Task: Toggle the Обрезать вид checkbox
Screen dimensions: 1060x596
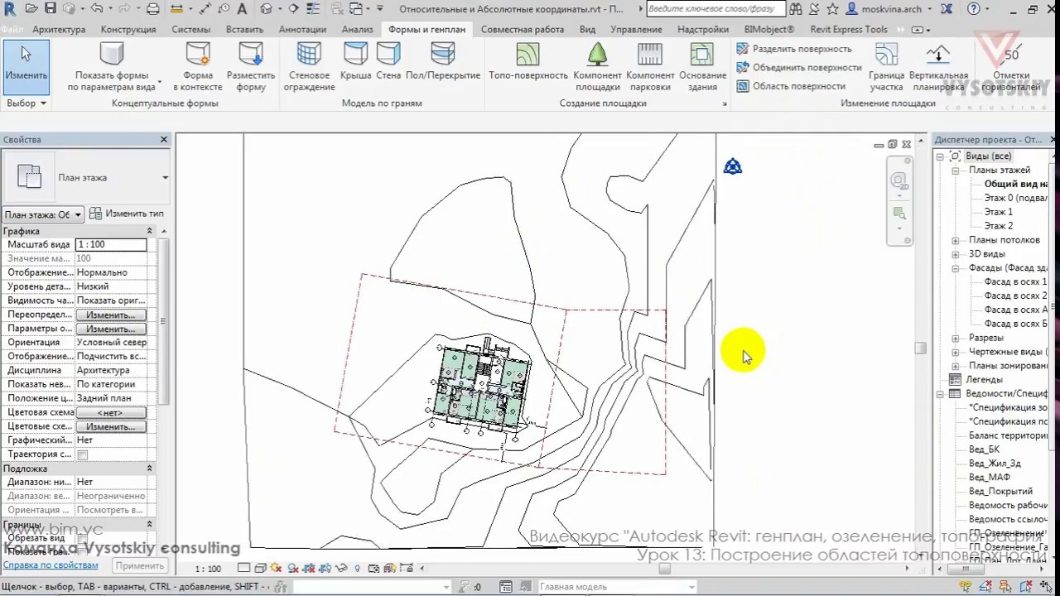Action: click(82, 539)
